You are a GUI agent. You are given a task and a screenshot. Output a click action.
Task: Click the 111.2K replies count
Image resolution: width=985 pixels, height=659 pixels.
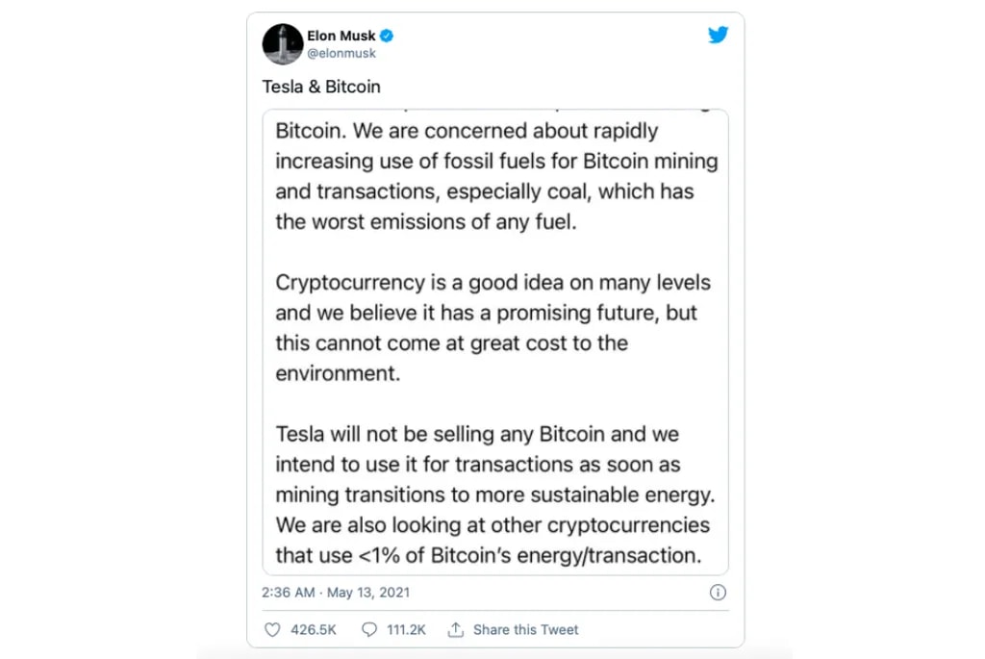pyautogui.click(x=406, y=630)
